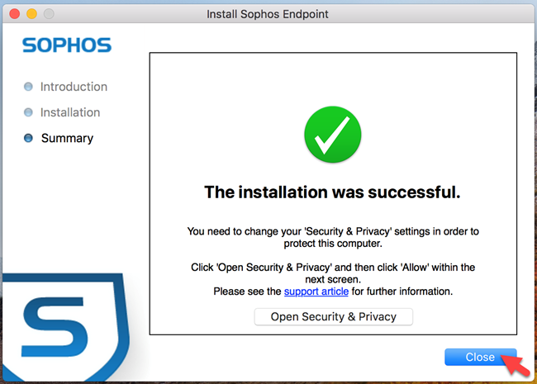Viewport: 537px width, 384px height.
Task: Click the instruction text mentioning Allow
Action: (332, 273)
